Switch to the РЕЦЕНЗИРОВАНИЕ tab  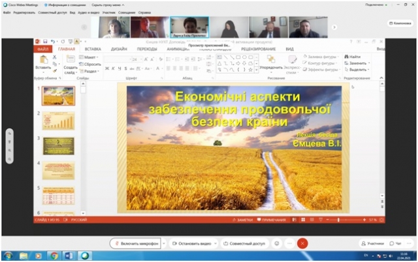(259, 49)
